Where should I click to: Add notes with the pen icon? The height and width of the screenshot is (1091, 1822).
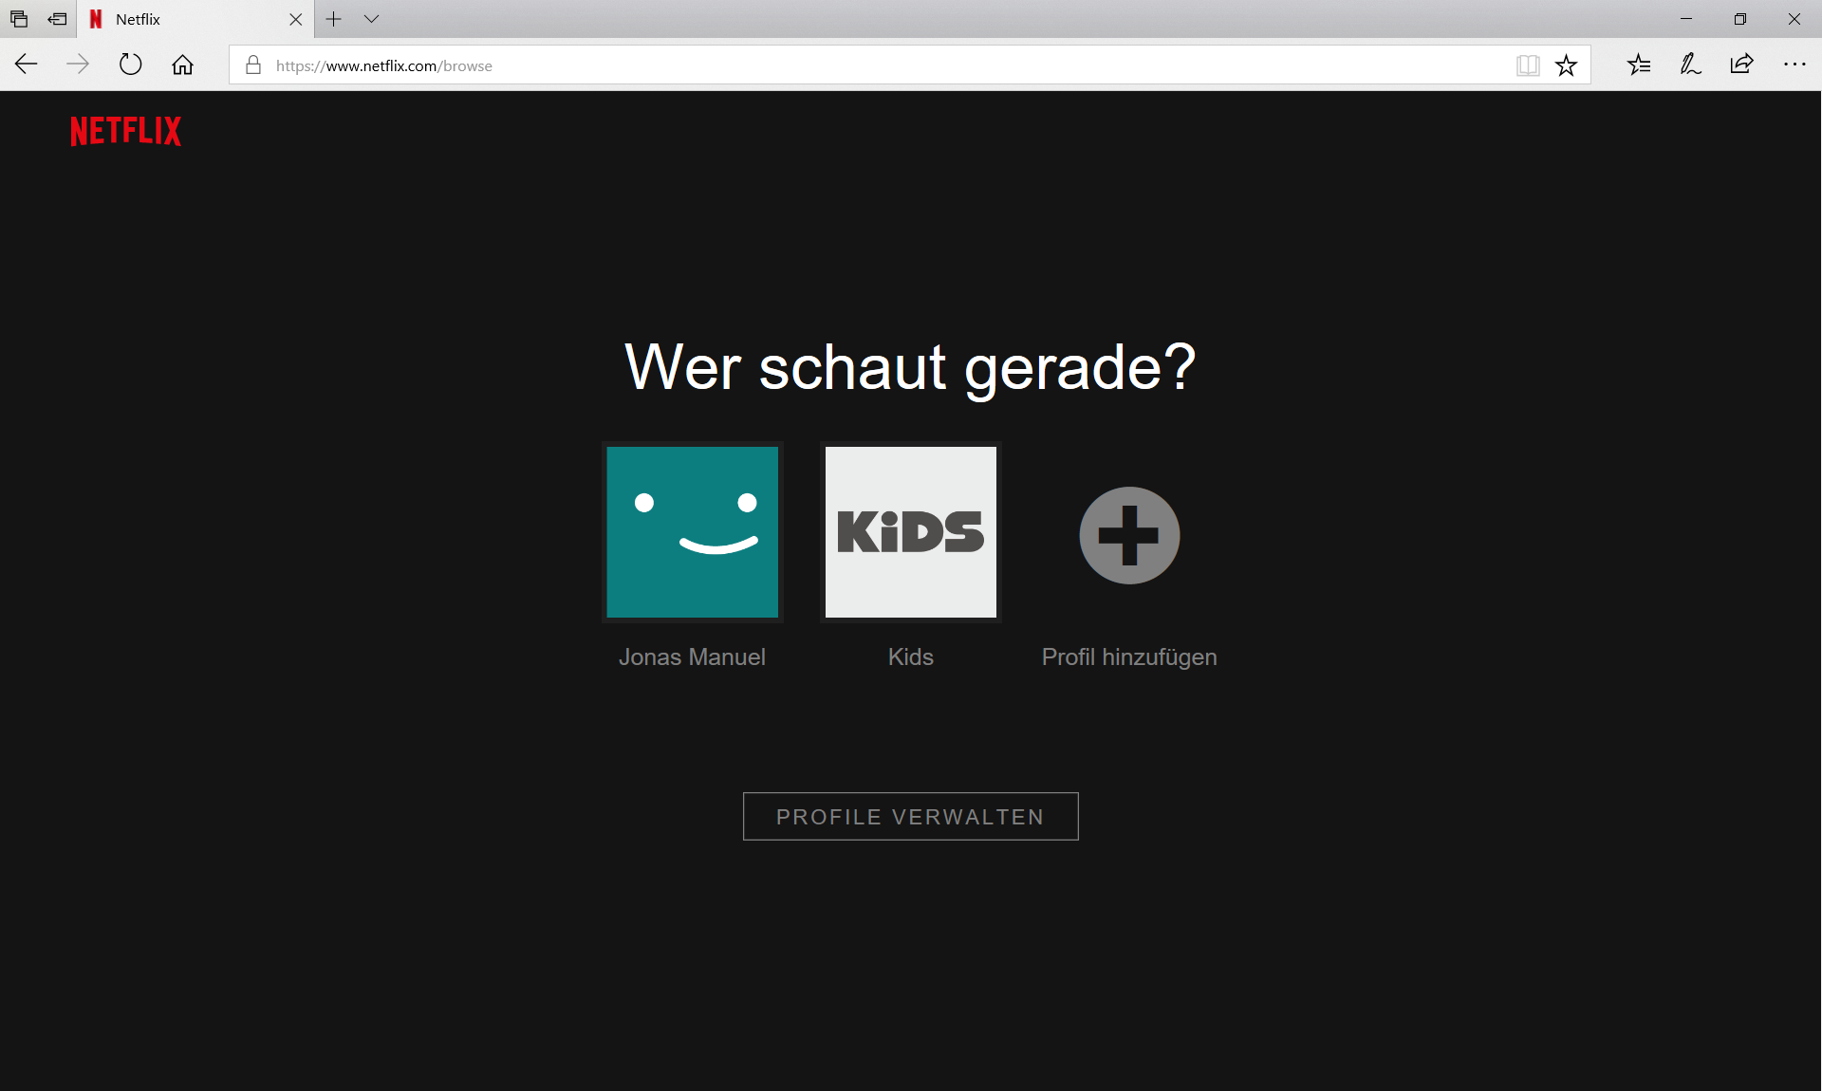pyautogui.click(x=1690, y=65)
